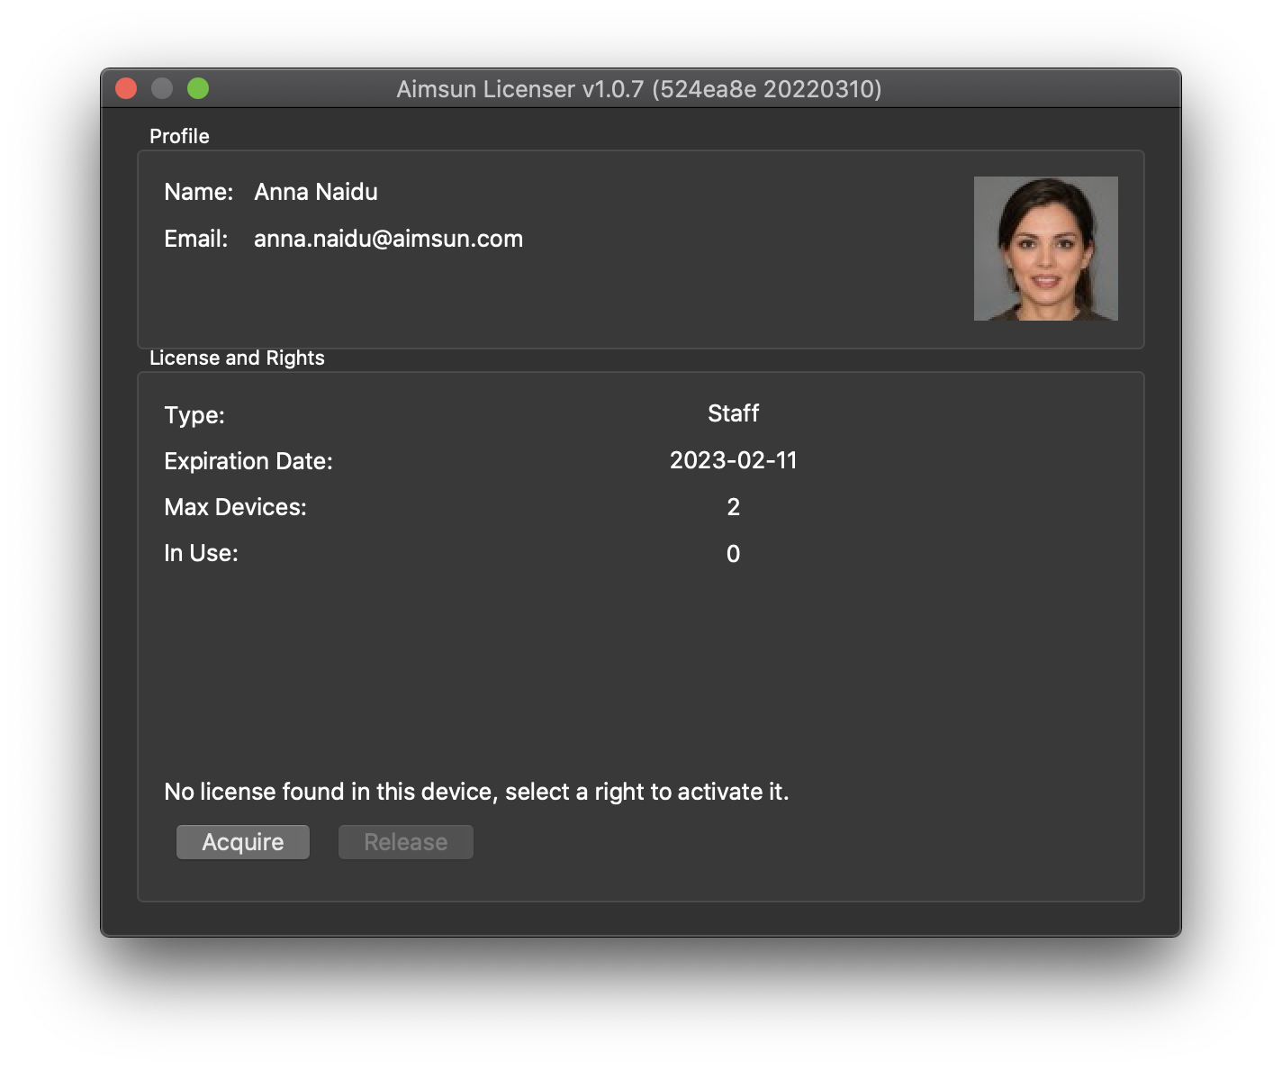Click the license type value Staff
Screen dimensions: 1282x1070
pyautogui.click(x=734, y=413)
